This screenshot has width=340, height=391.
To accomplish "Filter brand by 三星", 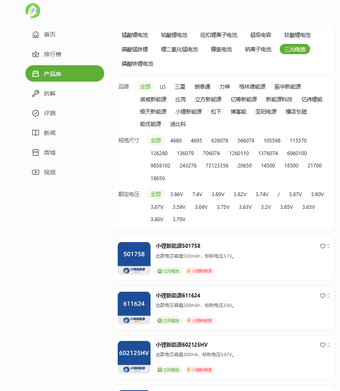I will click(180, 87).
